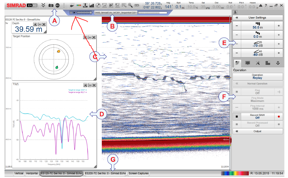Minimize the TS(f) pane
This screenshot has height=178, width=288.
click(90, 85)
